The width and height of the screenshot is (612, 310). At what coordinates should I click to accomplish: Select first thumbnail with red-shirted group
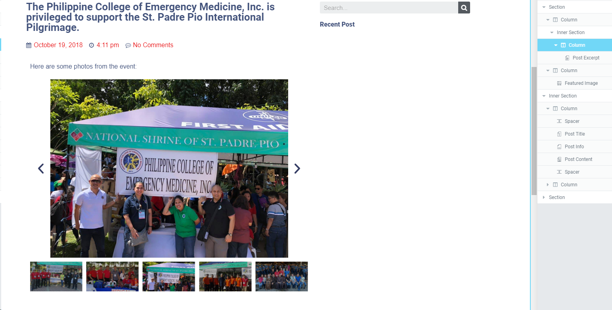(56, 276)
